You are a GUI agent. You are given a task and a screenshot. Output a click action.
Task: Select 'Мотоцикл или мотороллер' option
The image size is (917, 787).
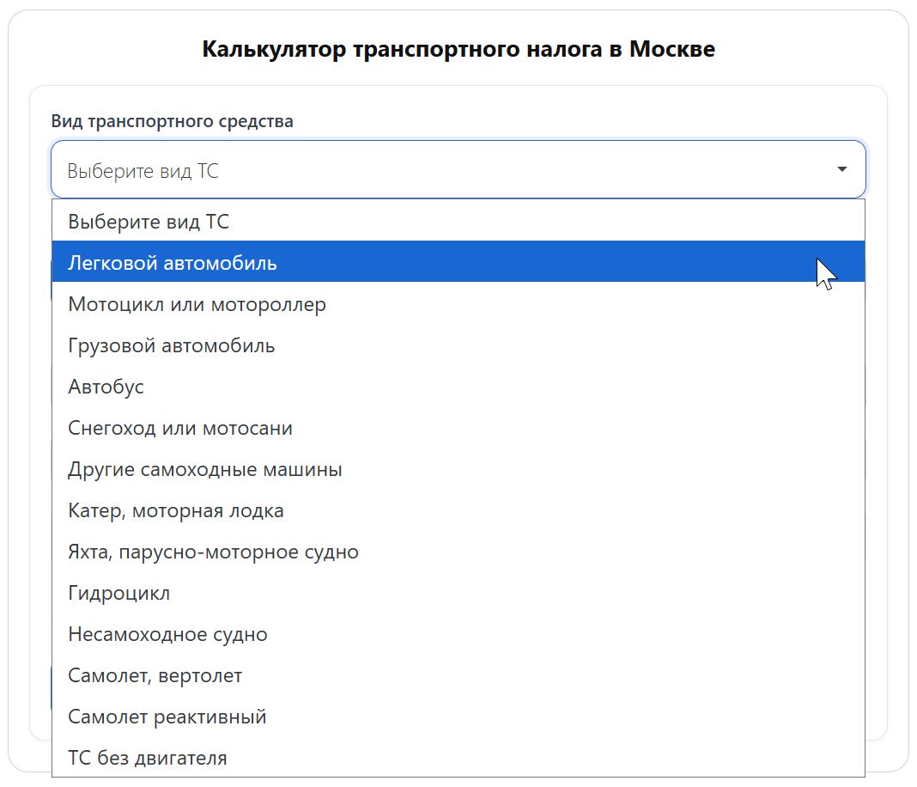point(196,304)
